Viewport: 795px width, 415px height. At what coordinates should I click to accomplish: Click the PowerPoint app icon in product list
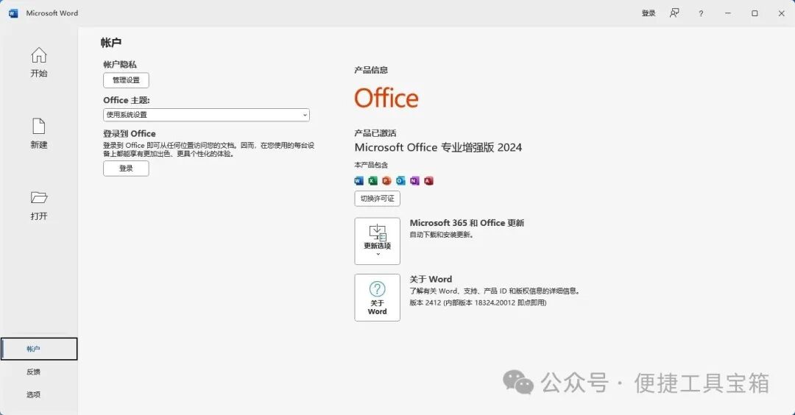click(x=387, y=181)
